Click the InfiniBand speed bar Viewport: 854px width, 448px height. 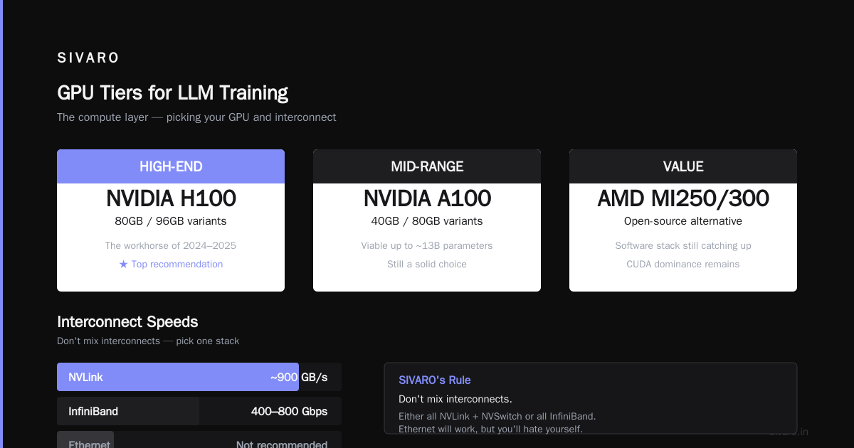199,411
